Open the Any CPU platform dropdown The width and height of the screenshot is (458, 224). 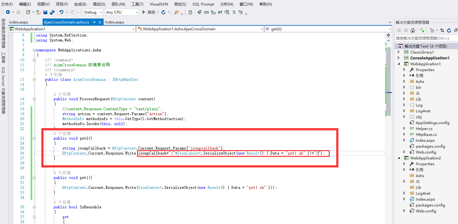tap(137, 12)
